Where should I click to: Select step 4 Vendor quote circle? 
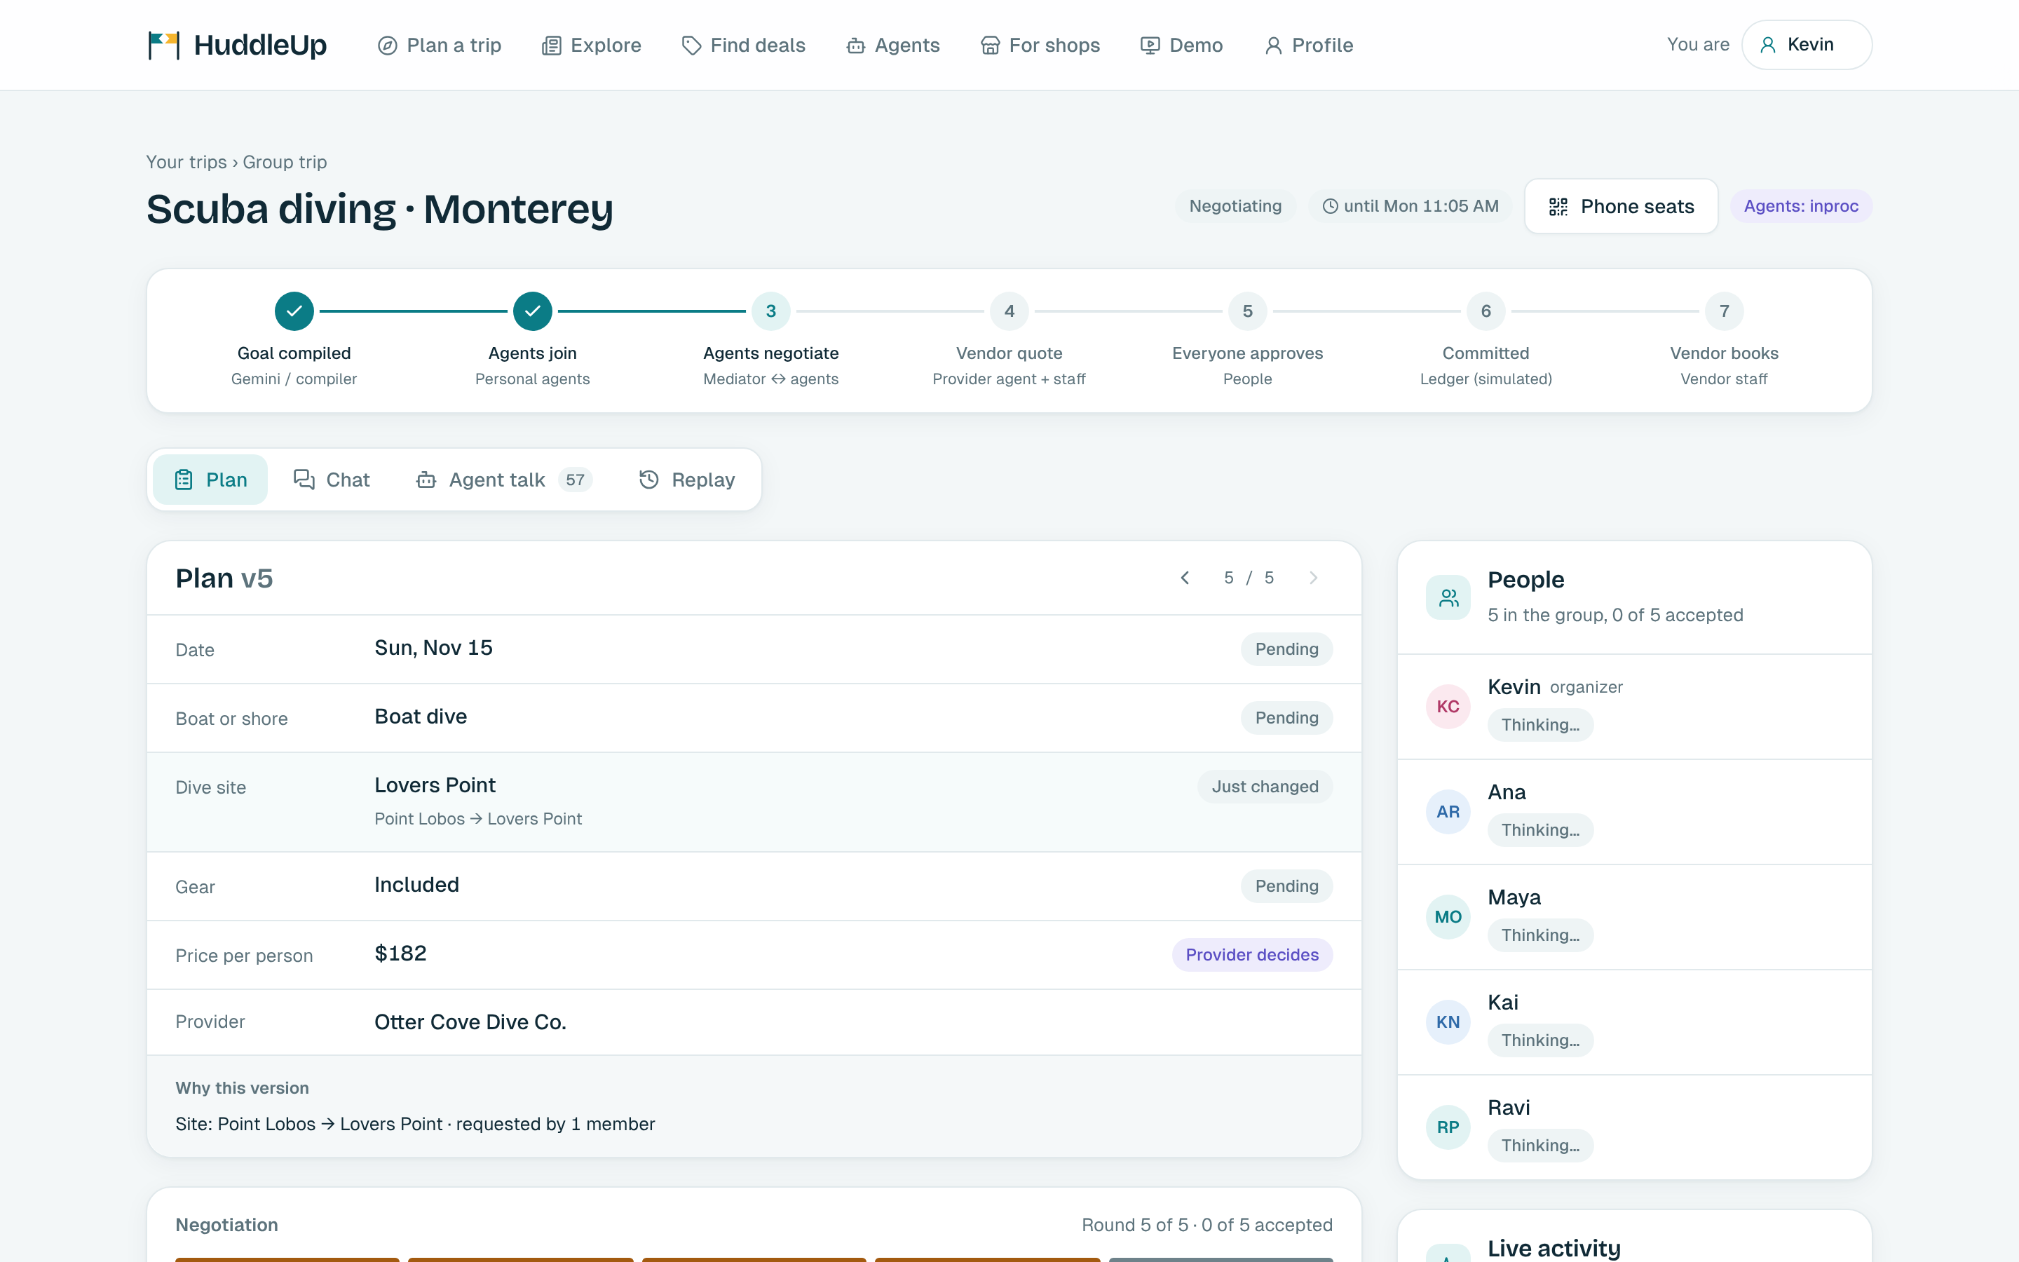click(1009, 311)
